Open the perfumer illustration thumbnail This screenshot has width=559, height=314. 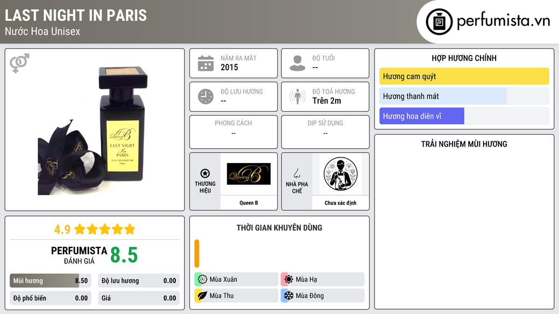point(341,174)
